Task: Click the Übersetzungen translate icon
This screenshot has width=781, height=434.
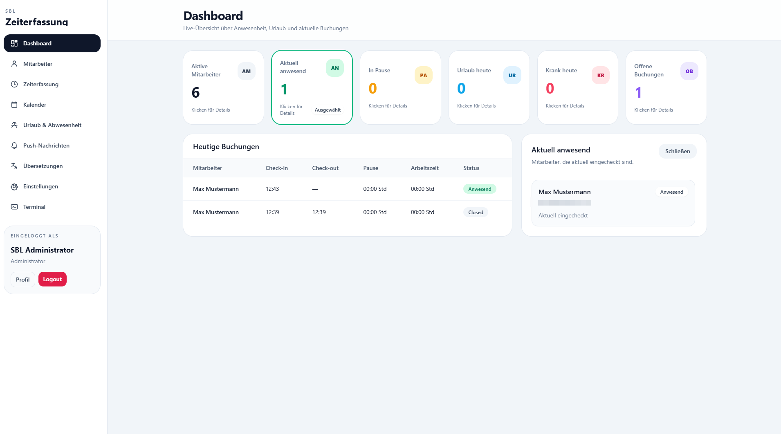Action: [14, 166]
